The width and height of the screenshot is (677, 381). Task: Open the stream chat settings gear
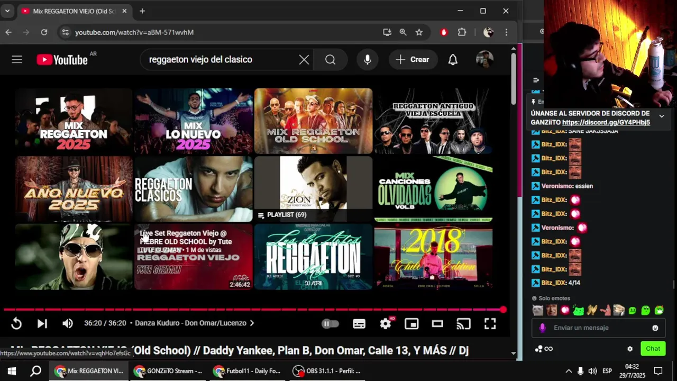coord(630,349)
